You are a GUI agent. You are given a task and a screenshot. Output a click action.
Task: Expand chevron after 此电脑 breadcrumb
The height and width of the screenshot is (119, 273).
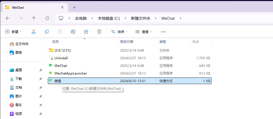point(92,18)
